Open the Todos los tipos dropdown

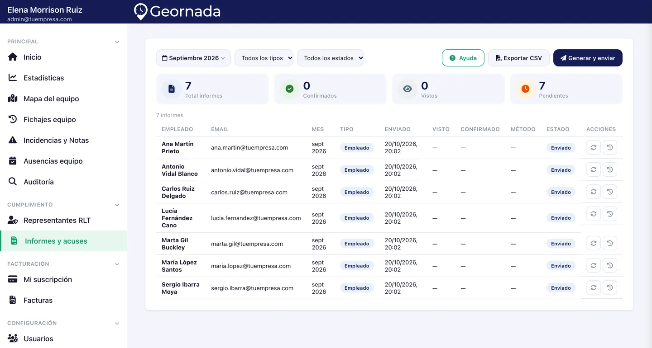264,58
